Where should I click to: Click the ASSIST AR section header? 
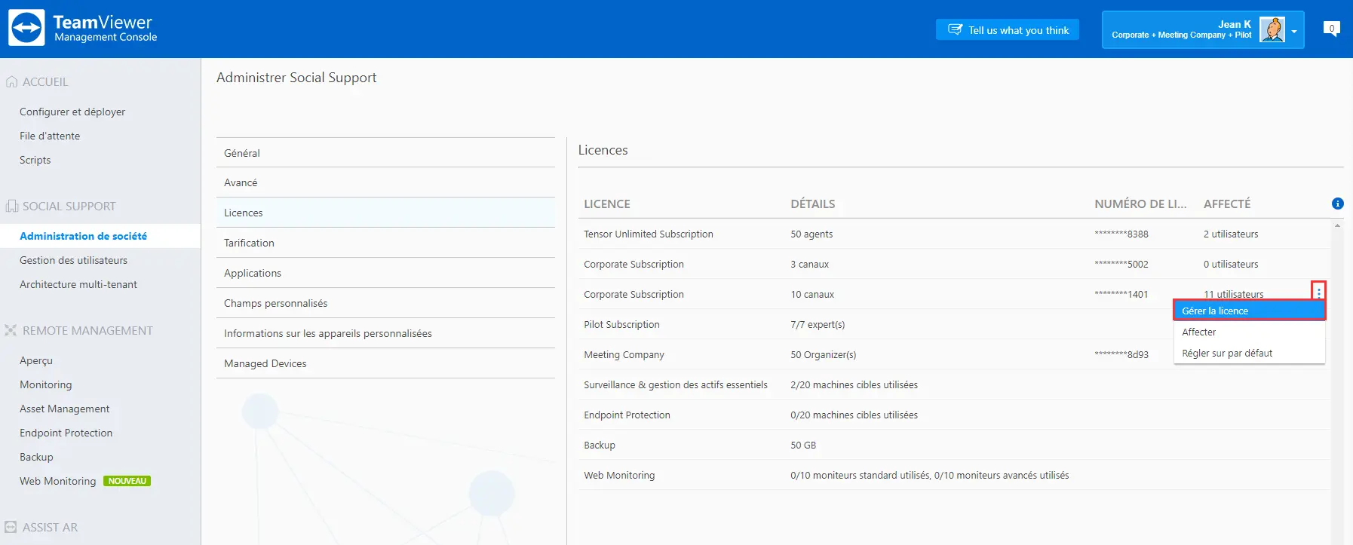tap(50, 527)
